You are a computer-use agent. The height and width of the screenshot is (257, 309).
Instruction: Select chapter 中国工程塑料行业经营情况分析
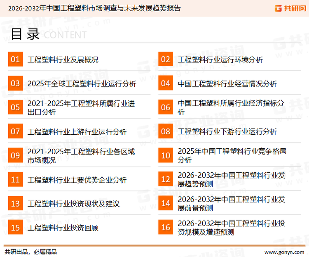click(227, 83)
